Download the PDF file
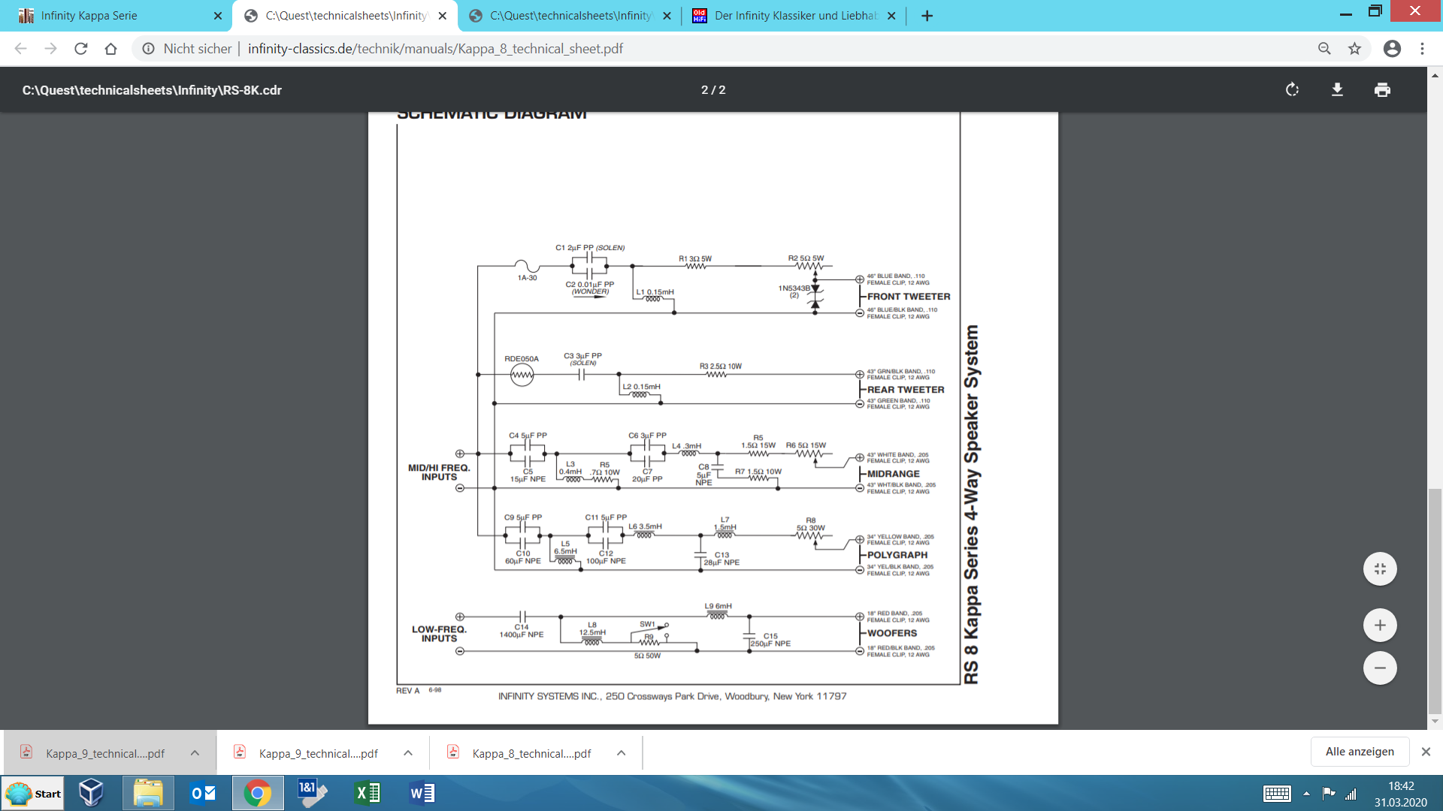This screenshot has width=1443, height=811. coord(1337,90)
